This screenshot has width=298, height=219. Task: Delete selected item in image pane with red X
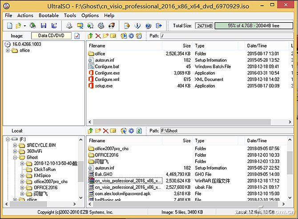coord(98,36)
